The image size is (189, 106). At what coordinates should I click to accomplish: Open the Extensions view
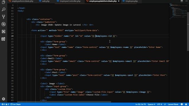pyautogui.click(x=4, y=32)
